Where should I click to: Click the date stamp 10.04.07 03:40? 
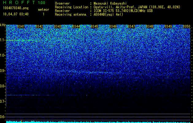click(x=16, y=14)
